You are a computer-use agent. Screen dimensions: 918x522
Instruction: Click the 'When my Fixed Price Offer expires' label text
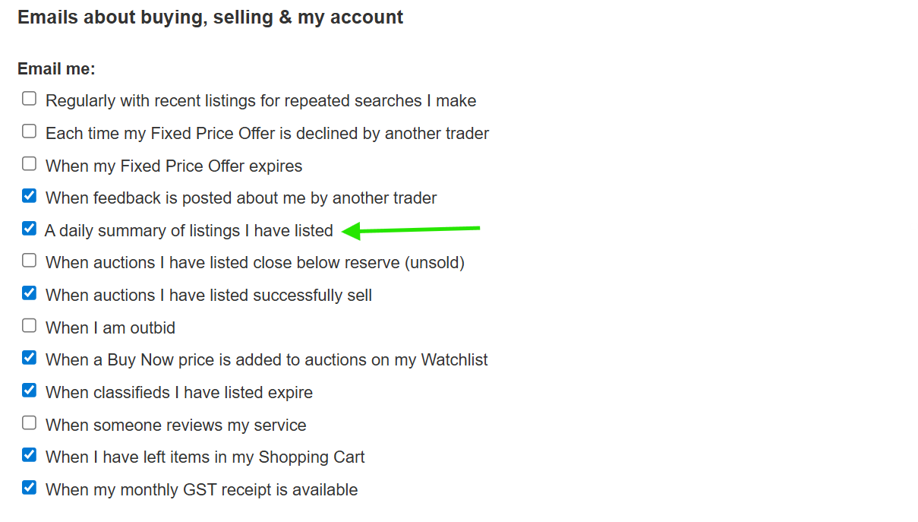tap(173, 166)
